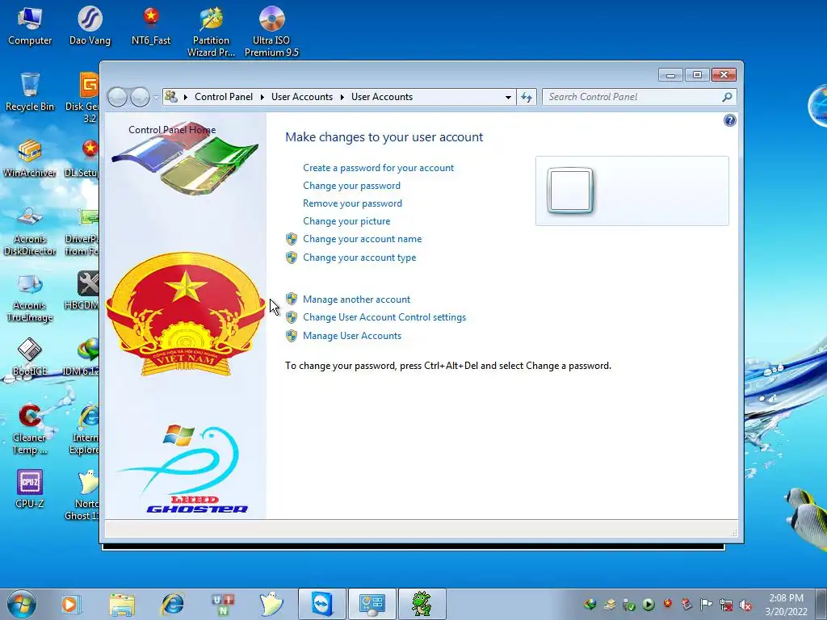The height and width of the screenshot is (620, 827).
Task: Open Change User Account Control settings
Action: (x=384, y=317)
